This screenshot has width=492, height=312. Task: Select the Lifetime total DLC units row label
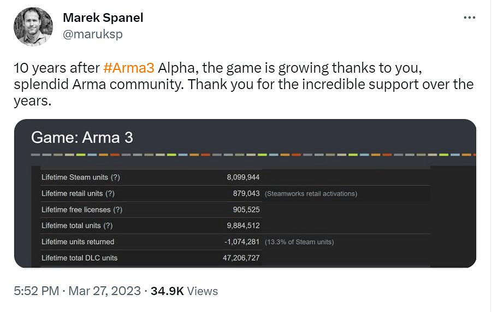click(79, 258)
